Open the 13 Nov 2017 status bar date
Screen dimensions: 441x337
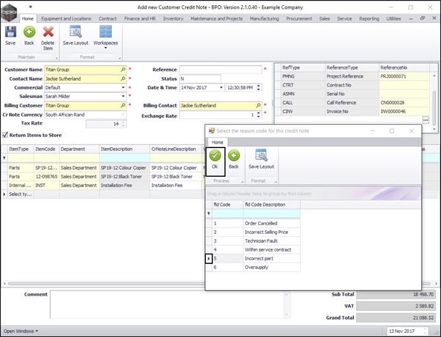(x=407, y=331)
